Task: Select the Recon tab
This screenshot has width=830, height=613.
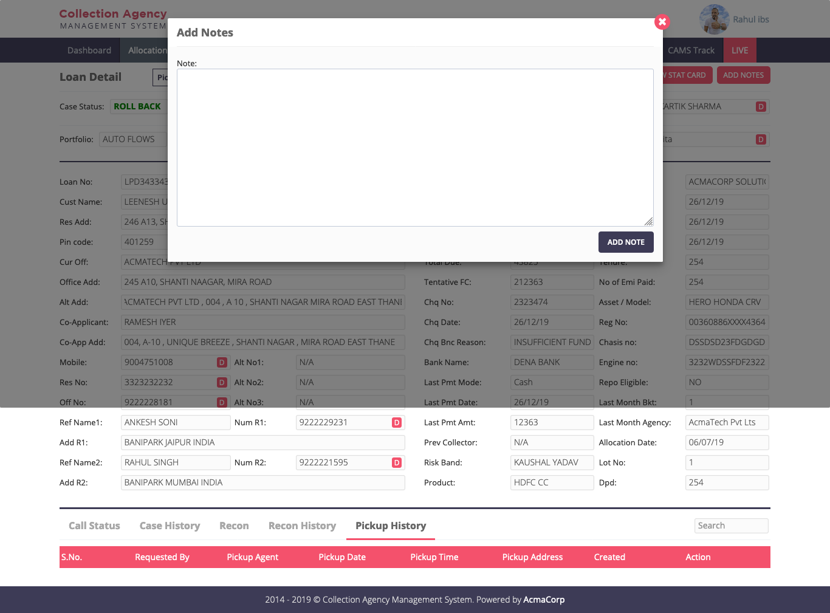Action: tap(234, 526)
